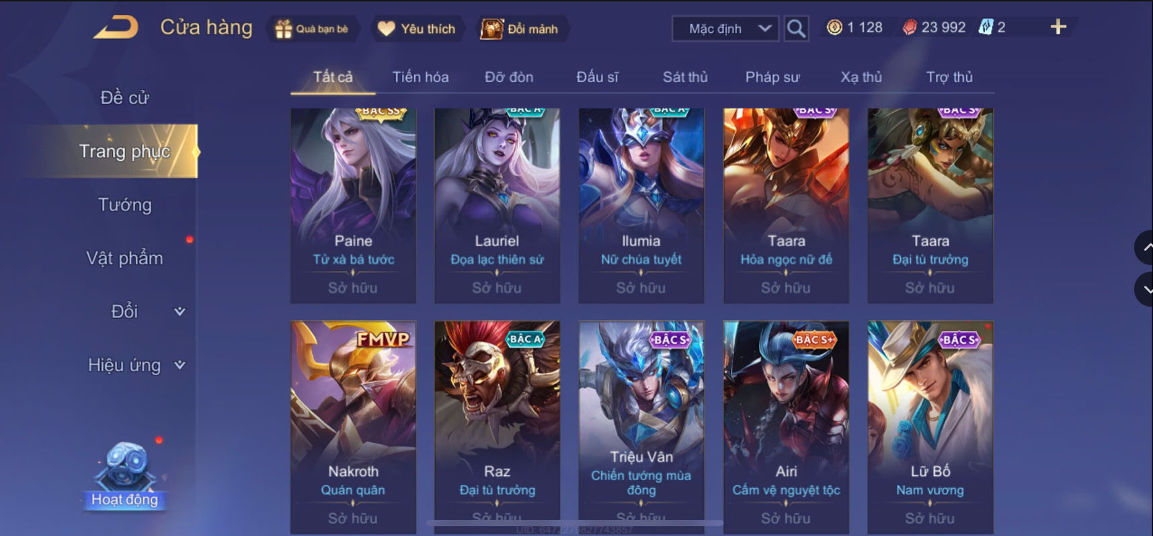1153x536 pixels.
Task: Click the up arrow side button
Action: [1144, 248]
